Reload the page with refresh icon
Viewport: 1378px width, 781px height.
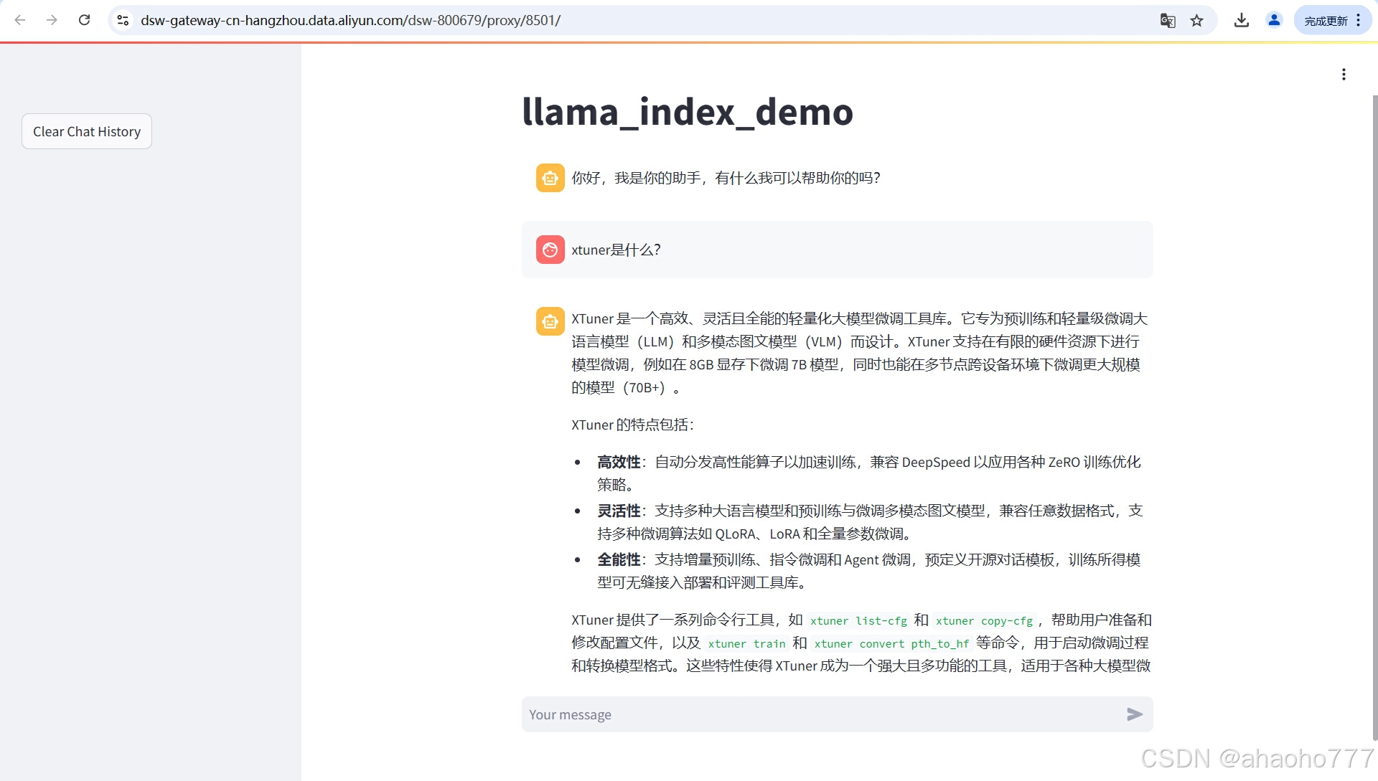[84, 20]
